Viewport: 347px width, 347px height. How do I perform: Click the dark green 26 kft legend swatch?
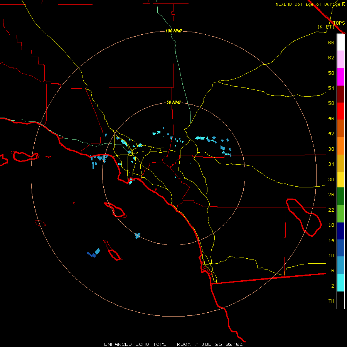tap(340, 196)
